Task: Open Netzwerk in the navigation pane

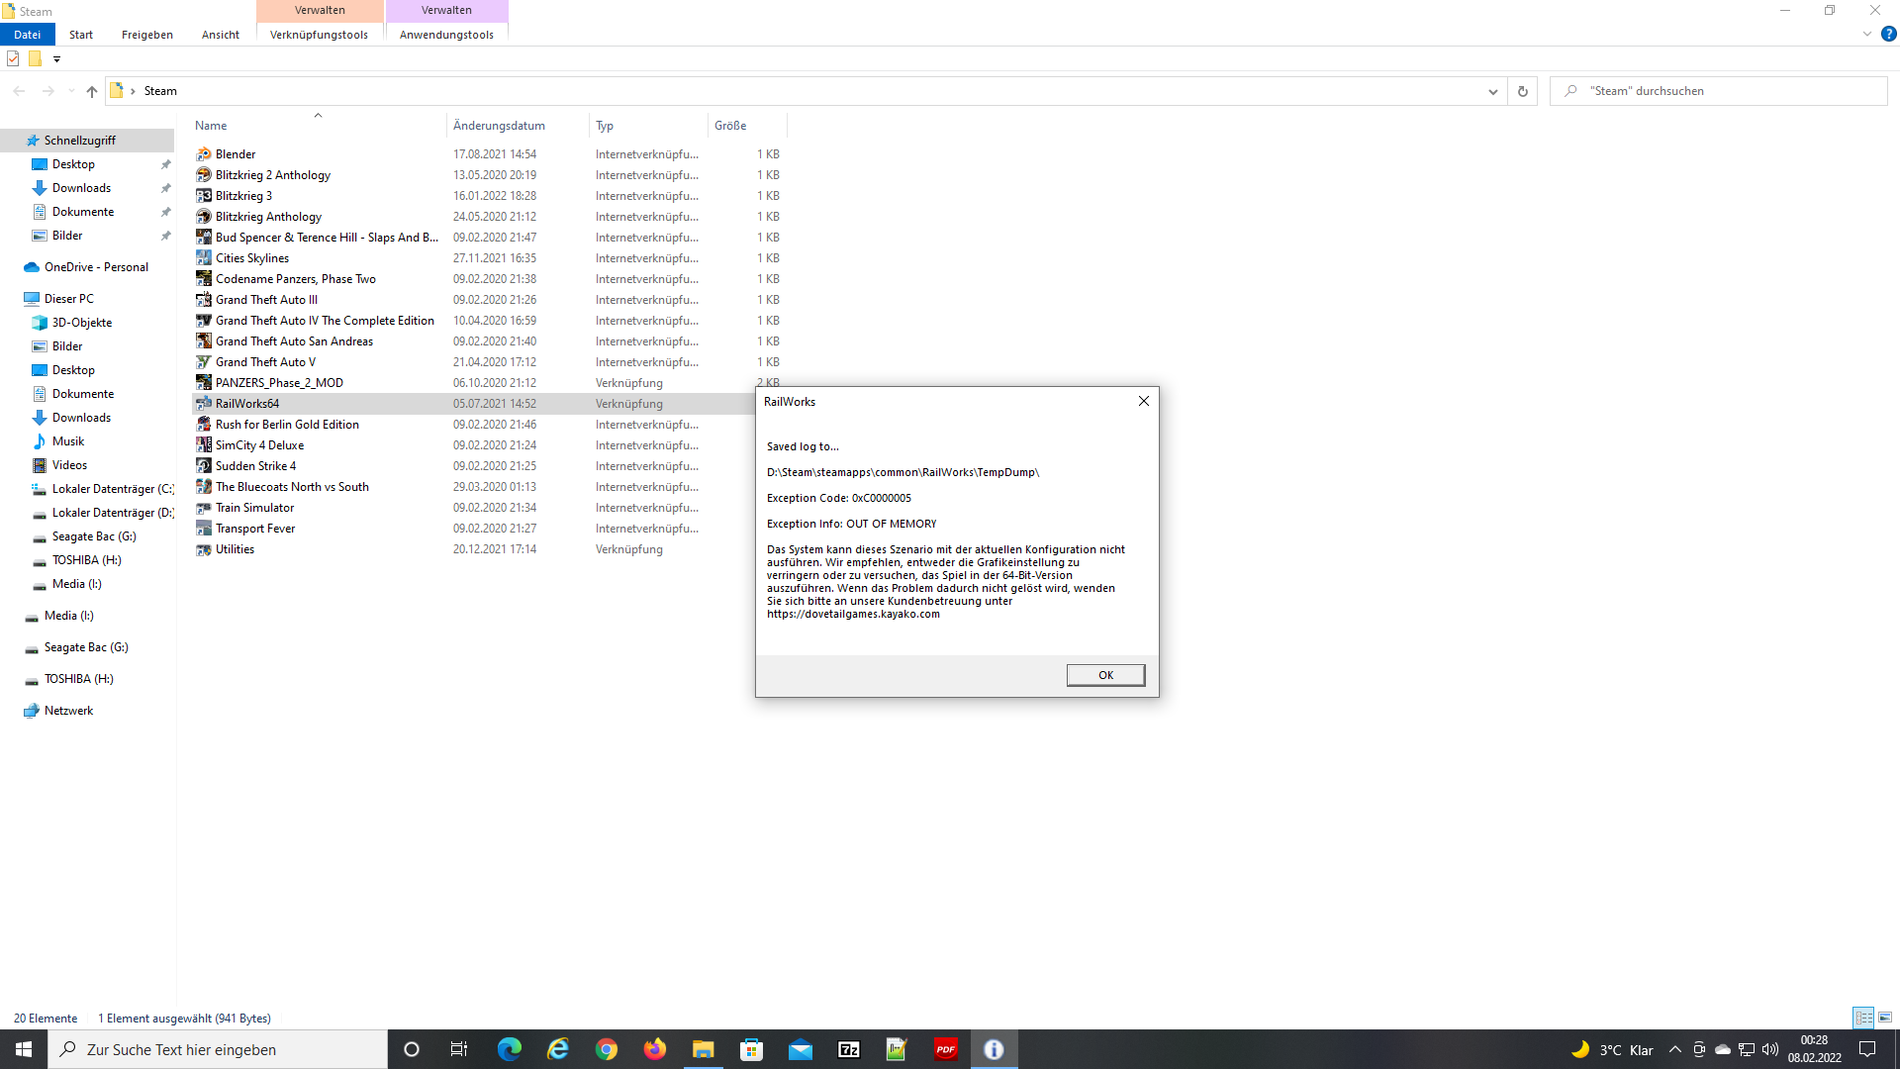Action: click(x=68, y=711)
